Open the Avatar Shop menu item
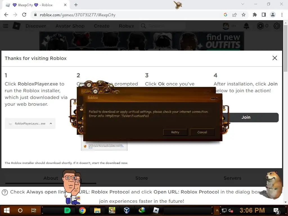Screen dimensions: 288x216 tap(70, 26)
